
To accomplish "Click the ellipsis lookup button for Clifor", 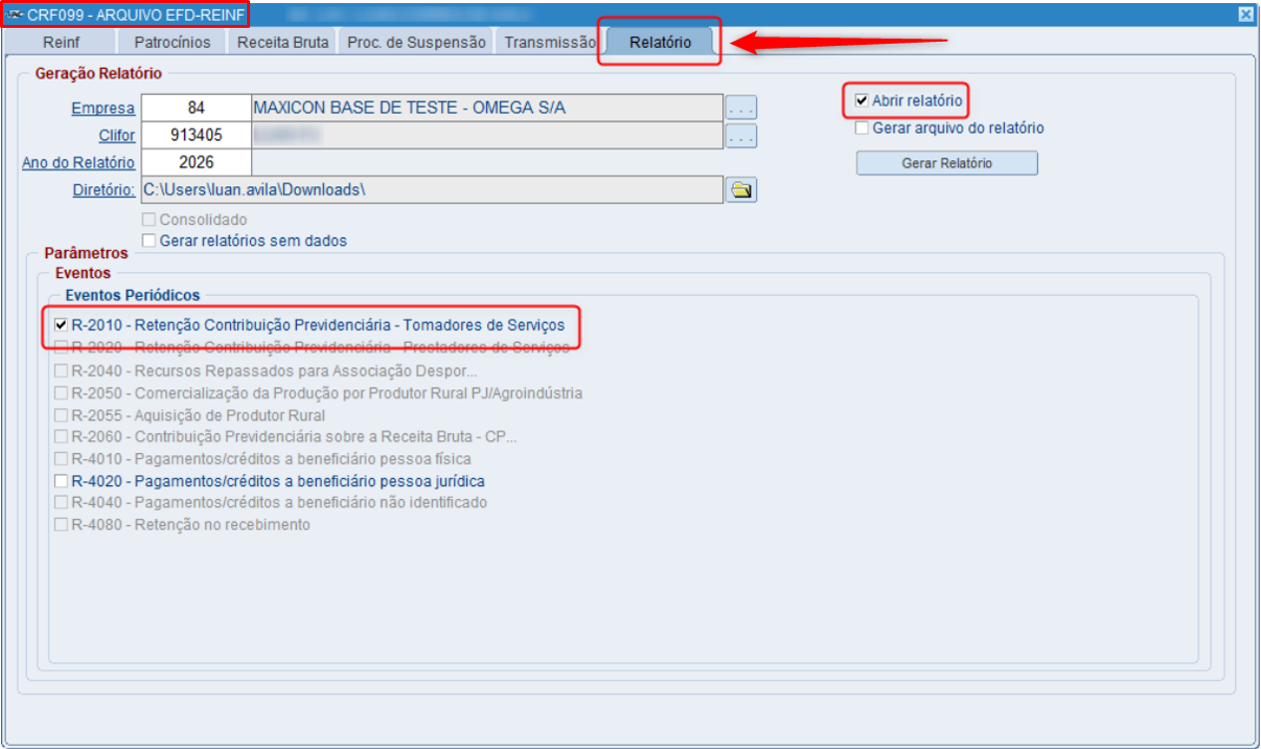I will (741, 135).
